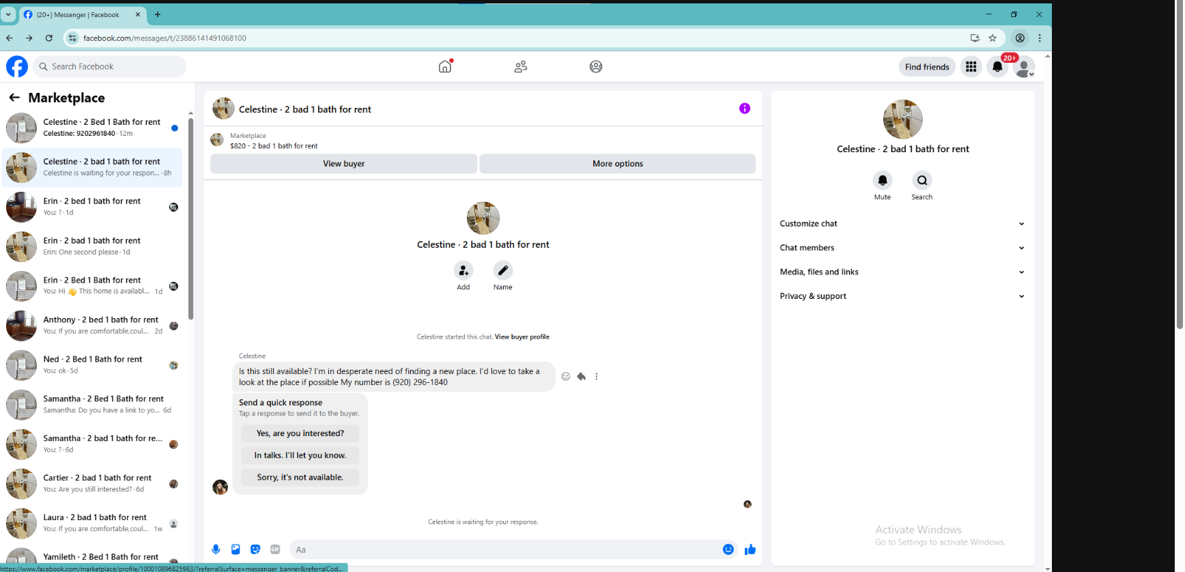Reload the page in browser toolbar

(49, 38)
